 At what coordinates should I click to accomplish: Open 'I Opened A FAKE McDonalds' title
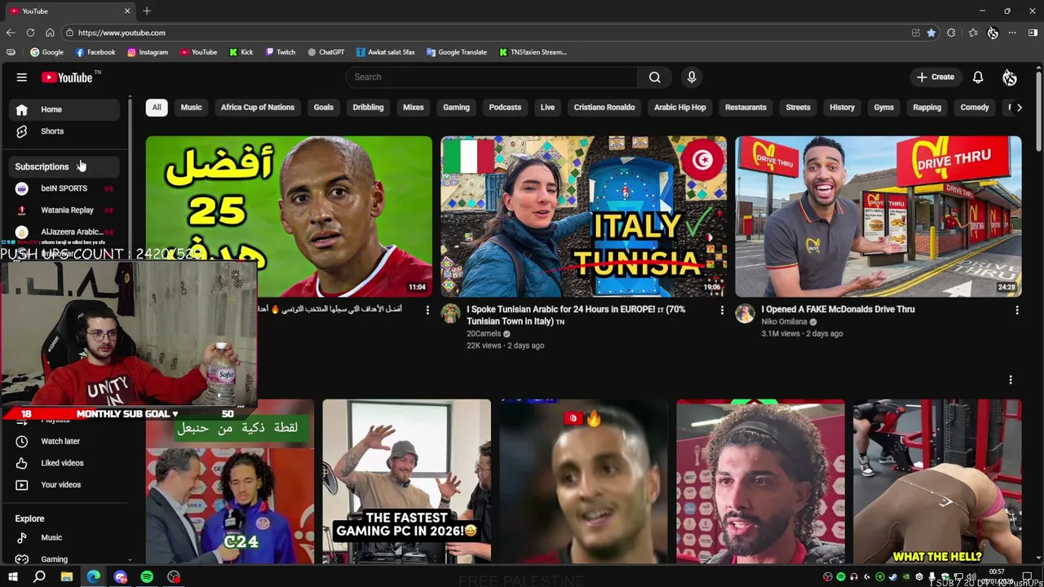click(x=838, y=310)
